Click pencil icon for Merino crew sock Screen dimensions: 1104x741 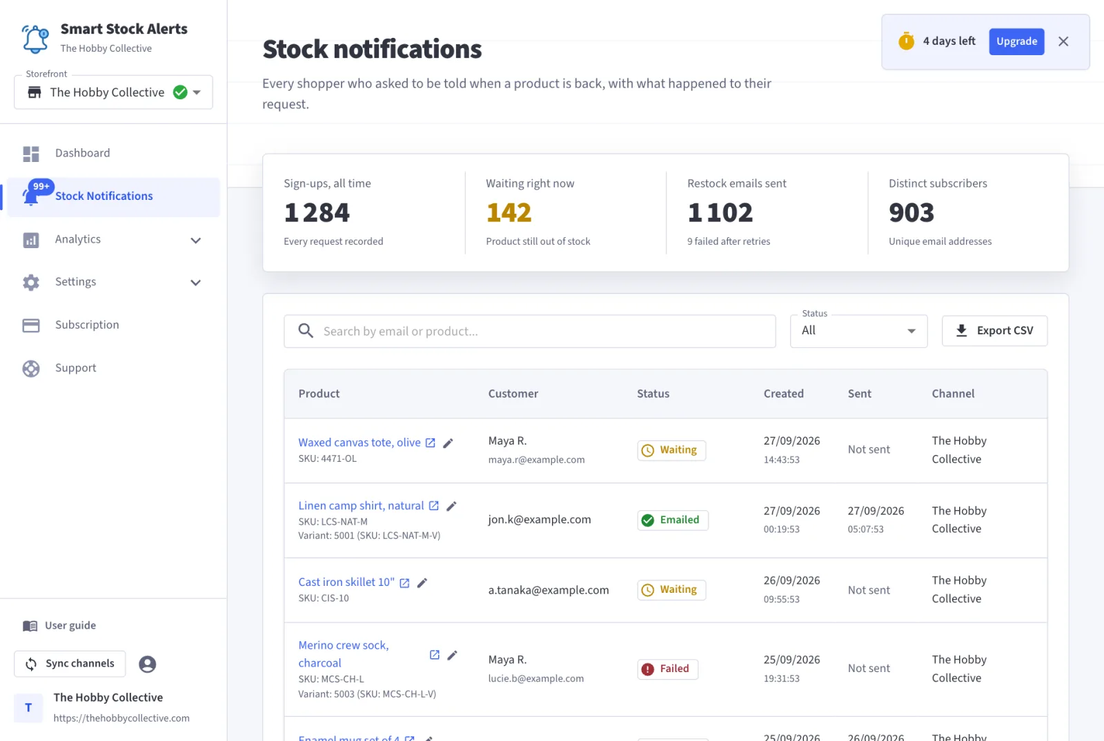452,655
